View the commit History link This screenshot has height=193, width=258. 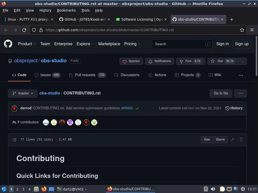[x=234, y=108]
